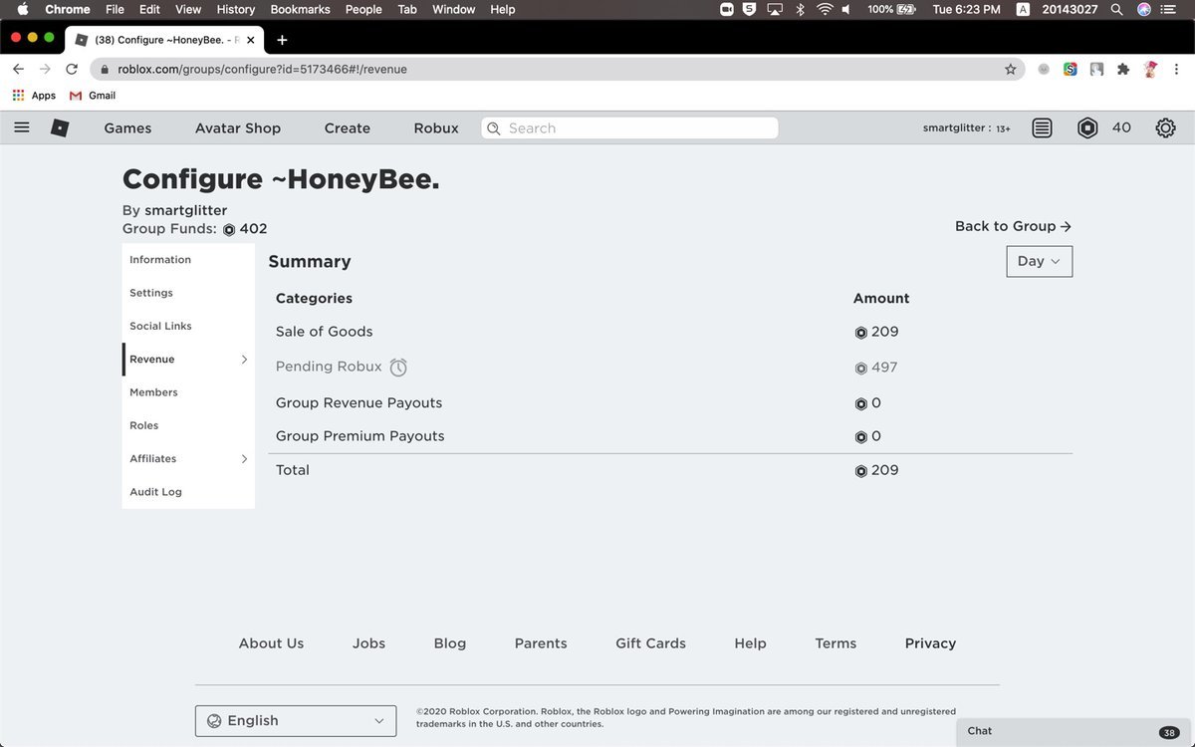
Task: Open Jobs footer link
Action: click(368, 643)
